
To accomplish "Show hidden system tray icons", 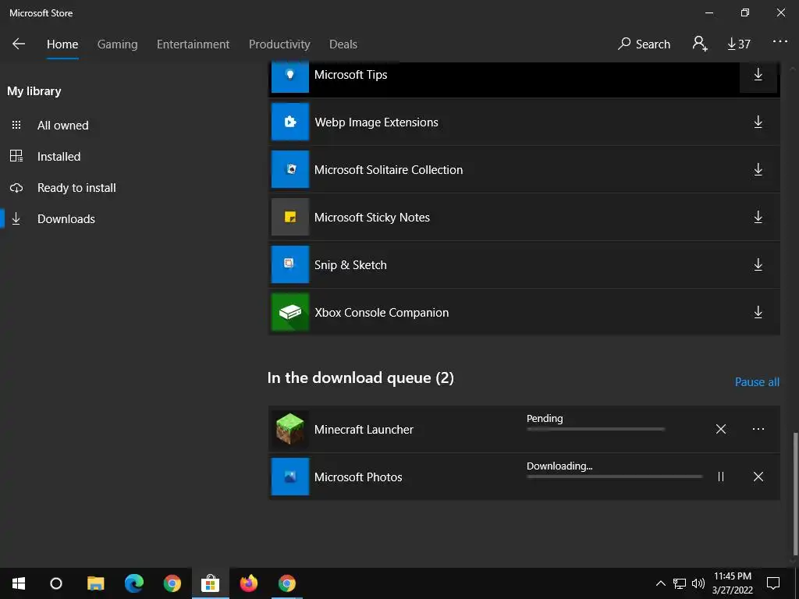I will (x=660, y=583).
